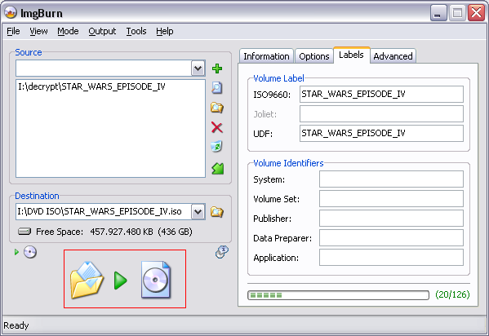Viewport: 489px width, 336px height.
Task: Click the green plus add-file icon
Action: [217, 69]
